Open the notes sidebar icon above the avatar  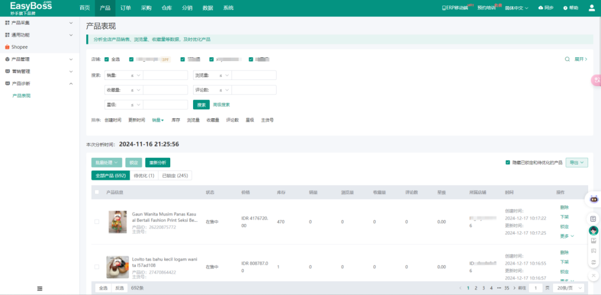pyautogui.click(x=593, y=219)
